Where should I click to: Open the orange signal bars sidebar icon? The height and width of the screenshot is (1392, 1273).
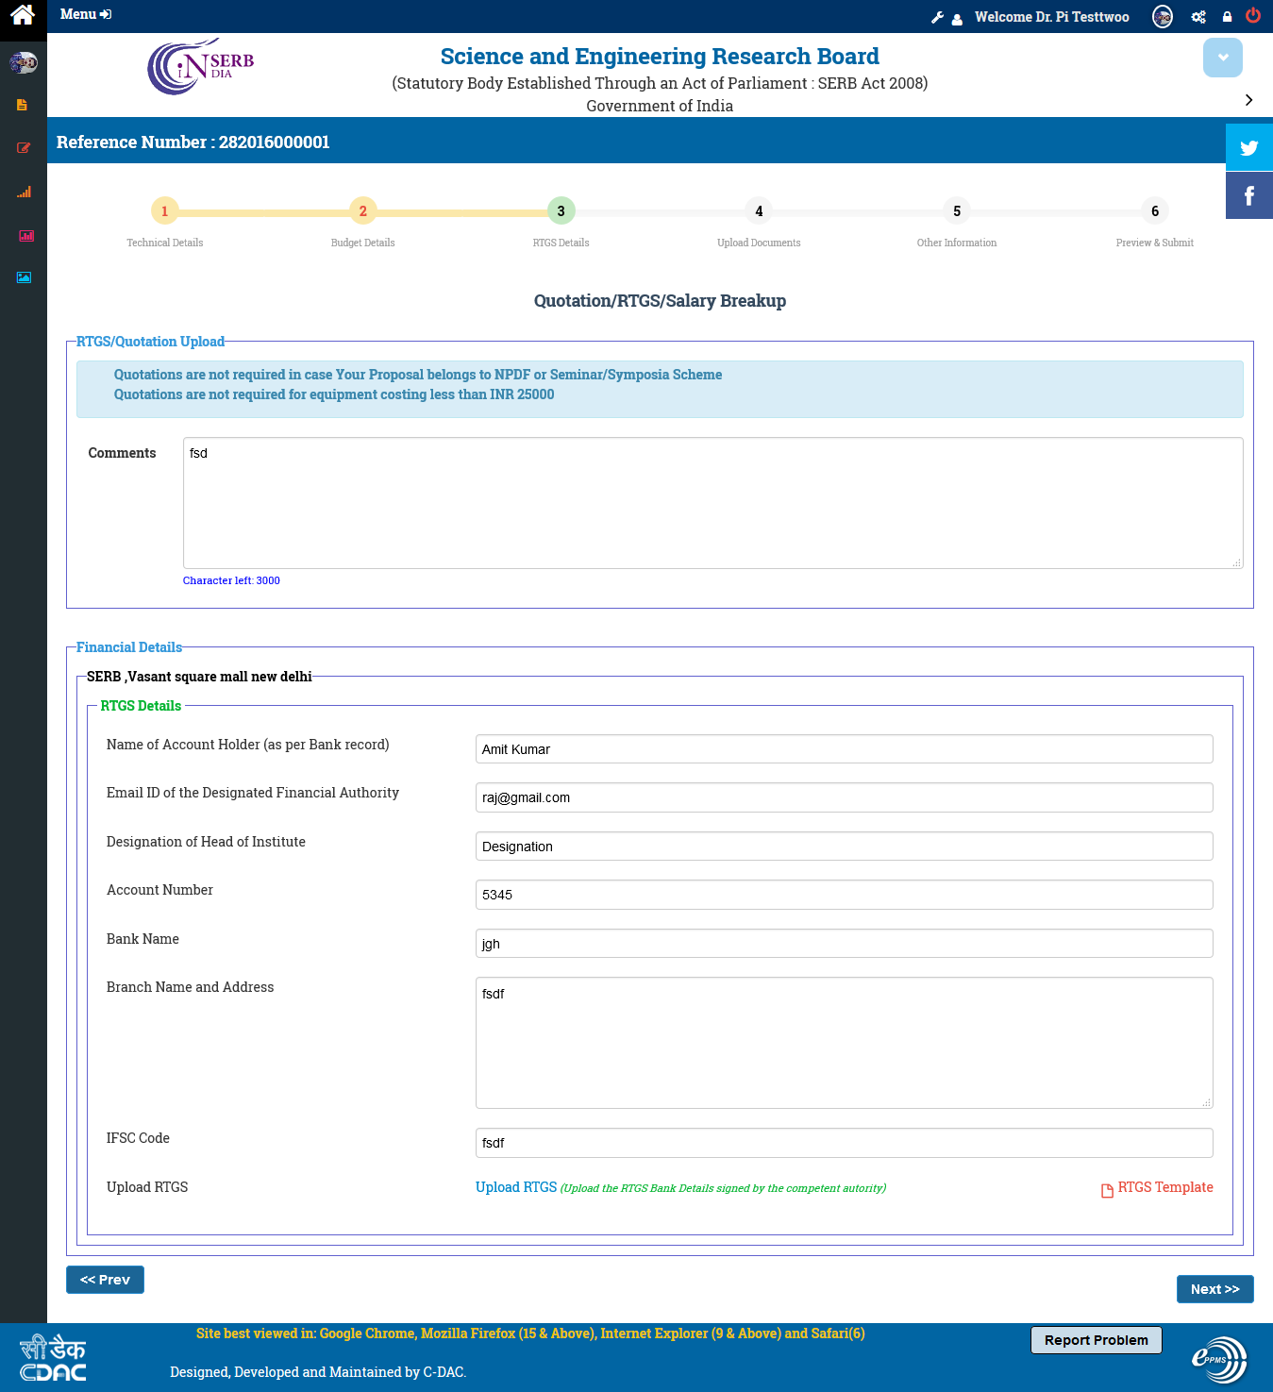pyautogui.click(x=24, y=192)
